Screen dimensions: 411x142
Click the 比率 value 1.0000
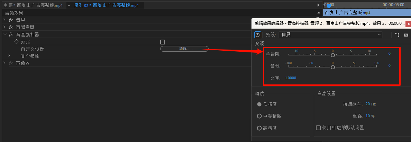pyautogui.click(x=291, y=78)
